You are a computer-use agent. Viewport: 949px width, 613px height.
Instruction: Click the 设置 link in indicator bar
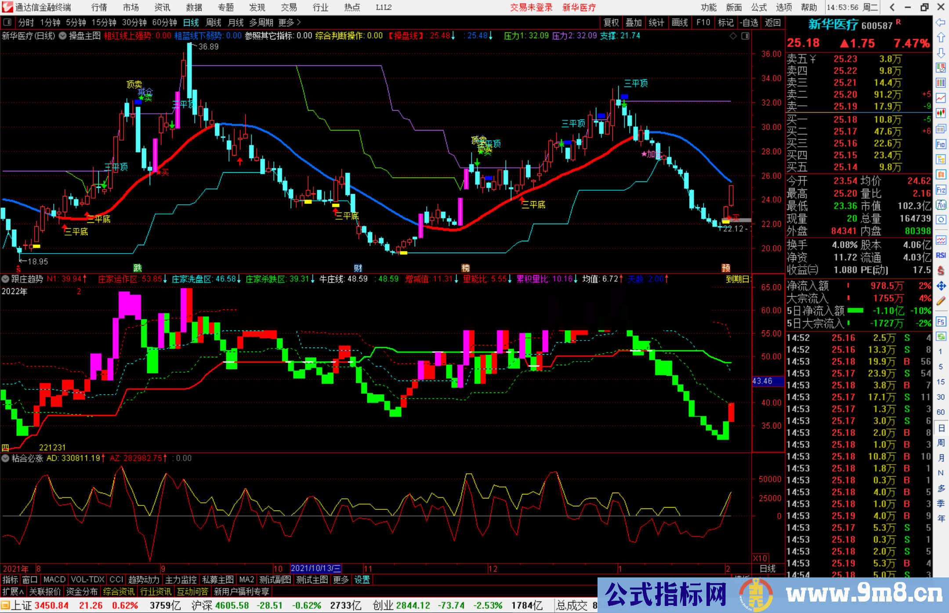(x=362, y=580)
